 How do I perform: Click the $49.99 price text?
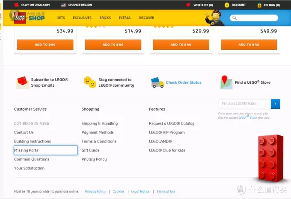point(269,31)
